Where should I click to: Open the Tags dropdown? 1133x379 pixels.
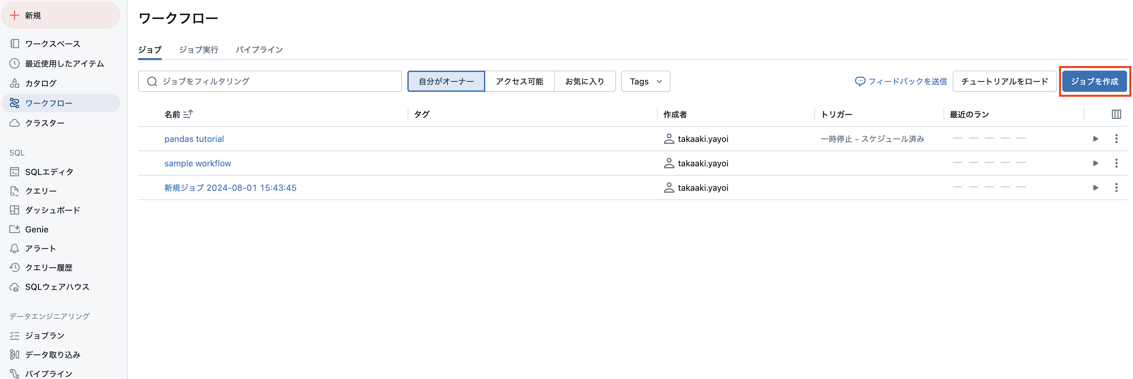645,81
